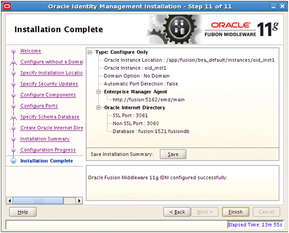The width and height of the screenshot is (289, 233).
Task: Collapse the Enterprise Manager Agent node
Action: [99, 92]
